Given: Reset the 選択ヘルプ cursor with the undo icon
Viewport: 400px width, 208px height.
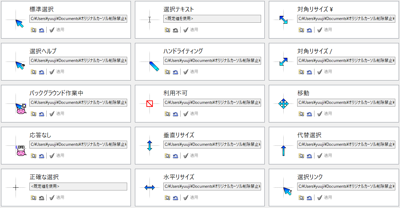Looking at the screenshot, I should coord(41,72).
